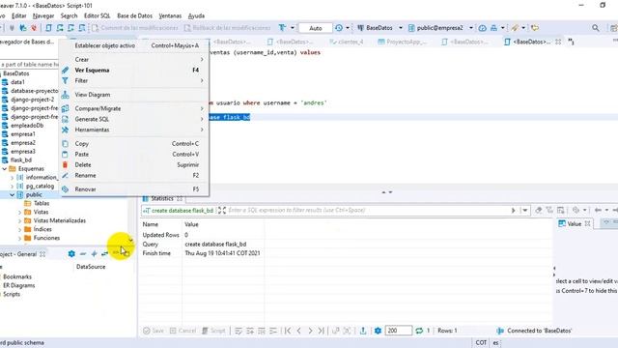The image size is (618, 348).
Task: Choose 'Copy' in the context menu
Action: 134,144
